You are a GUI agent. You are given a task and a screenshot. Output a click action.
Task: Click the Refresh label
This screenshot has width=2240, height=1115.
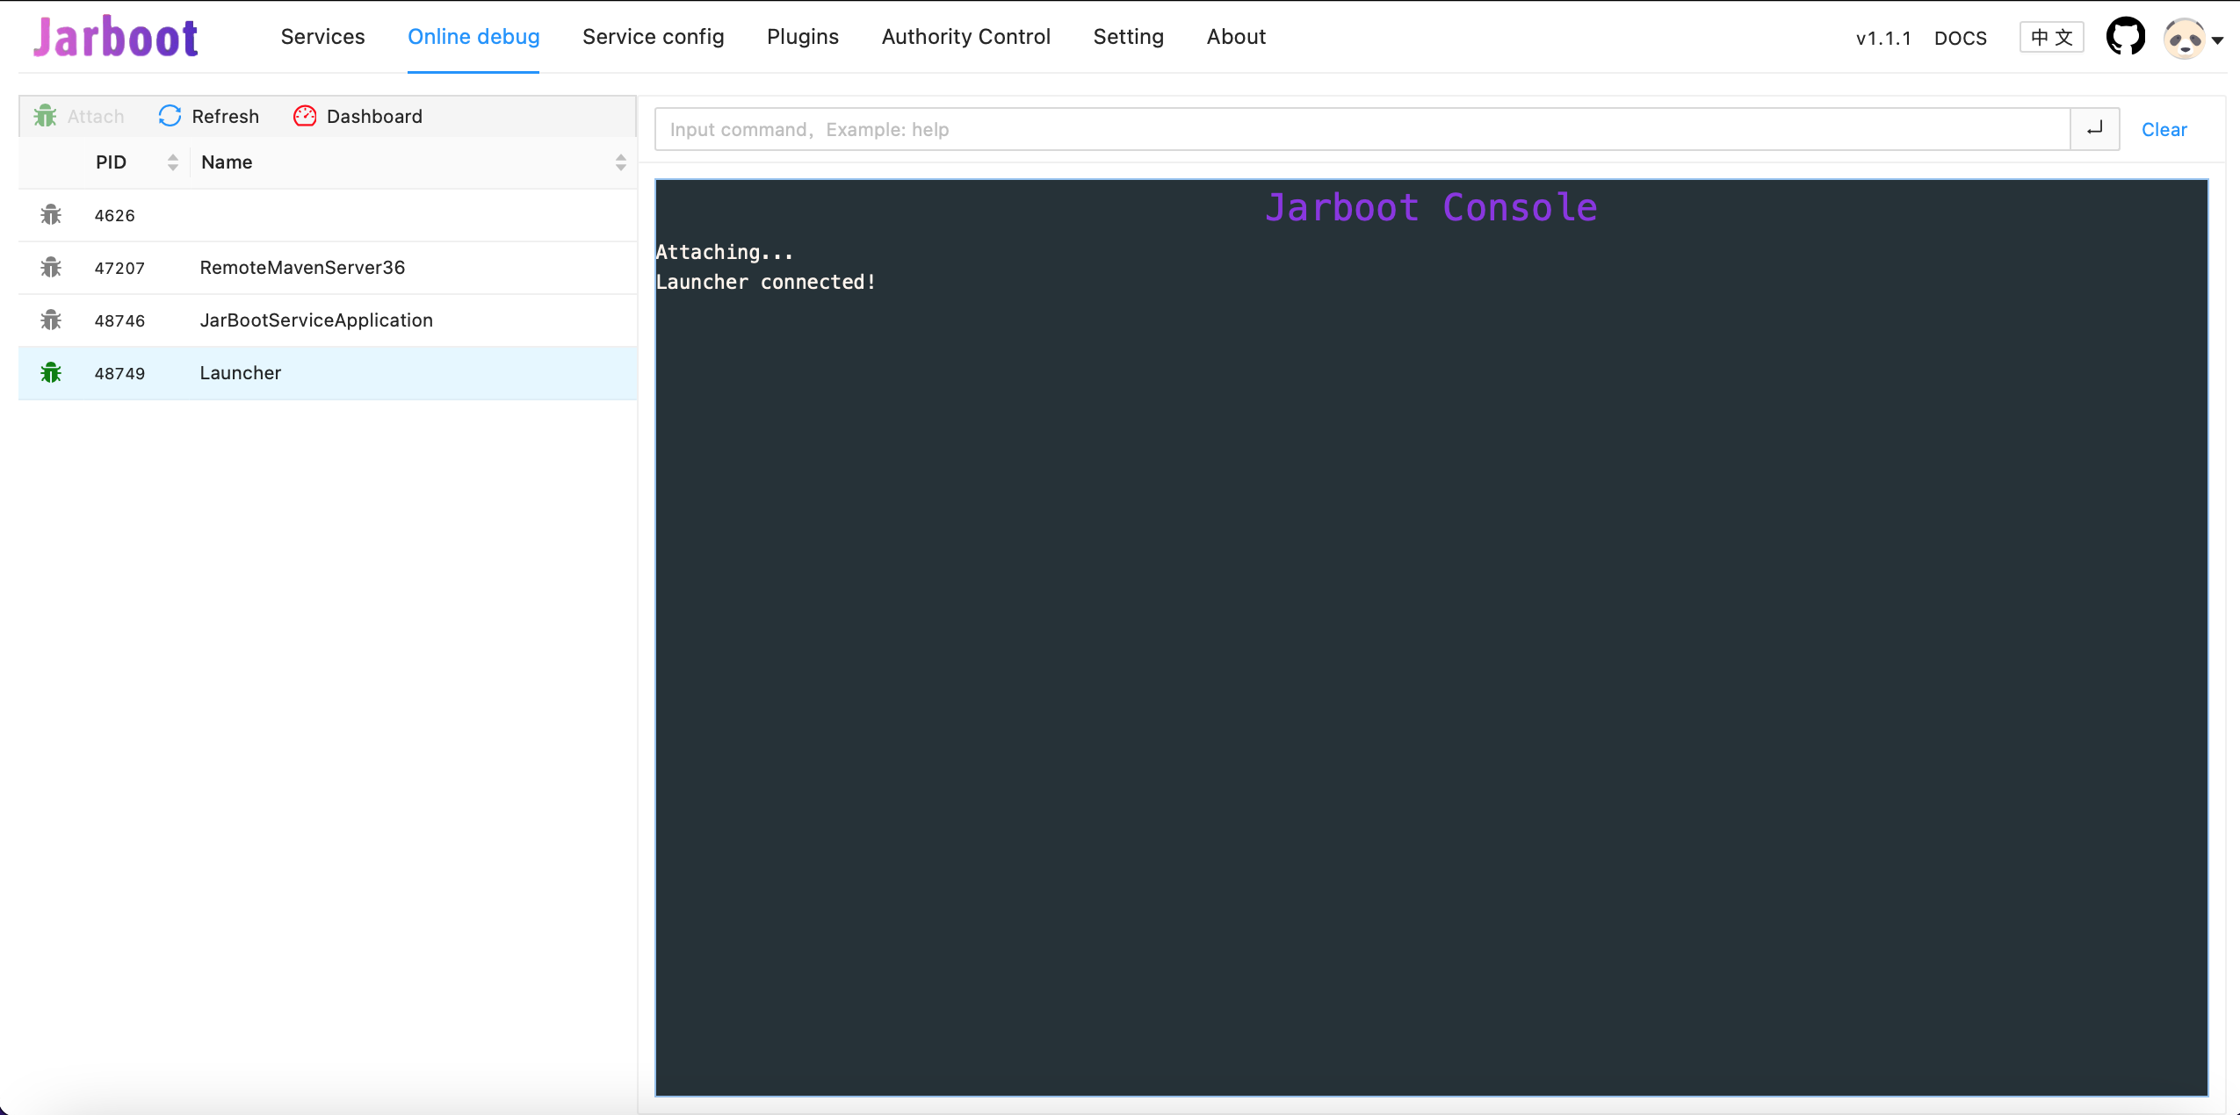pyautogui.click(x=226, y=116)
